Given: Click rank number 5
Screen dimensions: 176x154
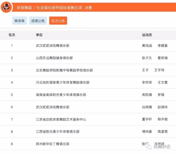Looking at the screenshot, I should click(12, 95).
